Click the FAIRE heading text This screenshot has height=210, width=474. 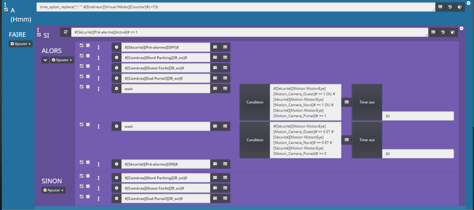pyautogui.click(x=17, y=34)
